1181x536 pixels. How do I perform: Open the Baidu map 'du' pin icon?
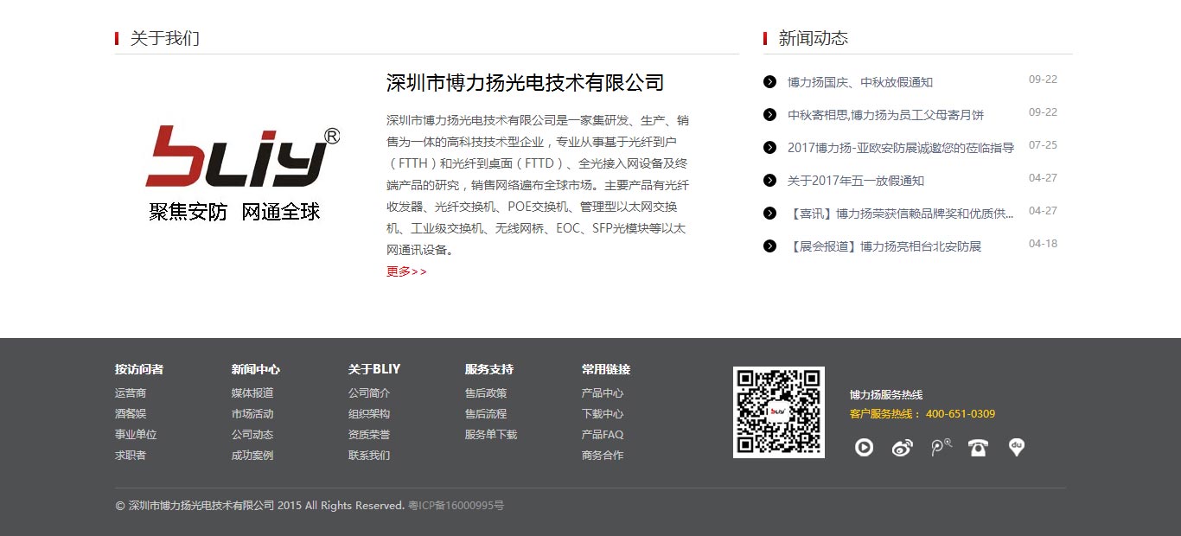click(x=1016, y=447)
